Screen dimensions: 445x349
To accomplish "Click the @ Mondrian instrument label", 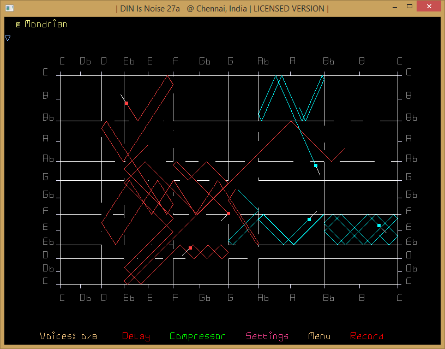I will pyautogui.click(x=42, y=24).
